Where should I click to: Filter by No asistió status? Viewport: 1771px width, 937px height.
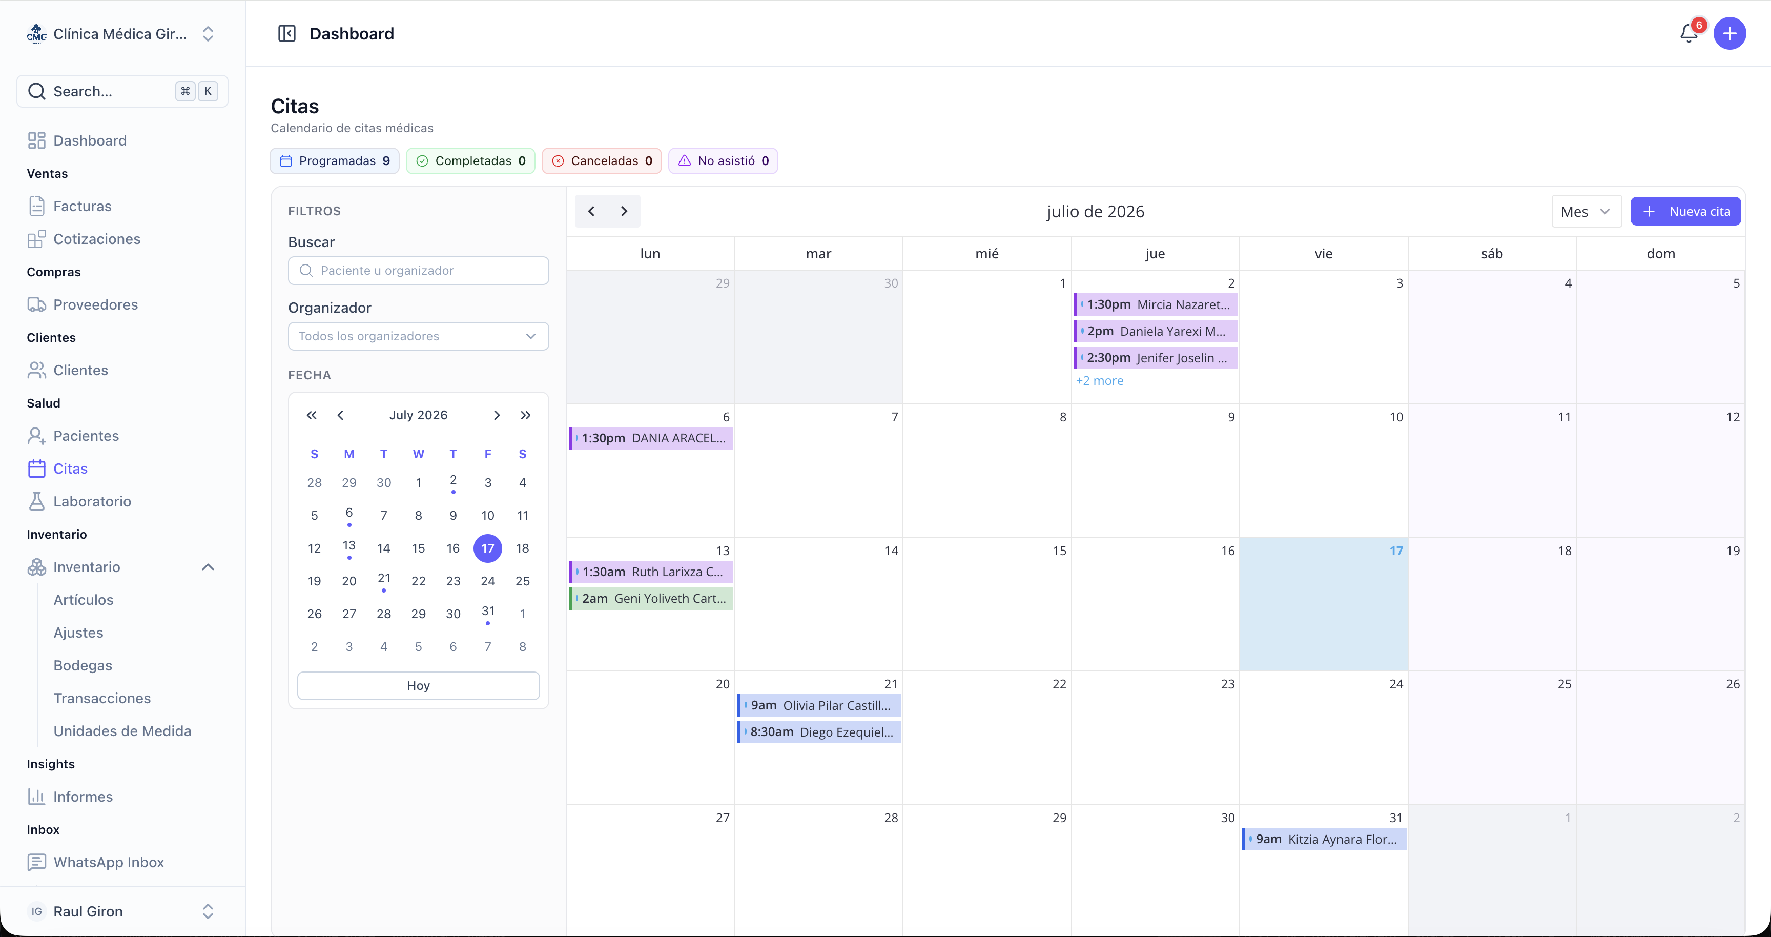tap(723, 161)
